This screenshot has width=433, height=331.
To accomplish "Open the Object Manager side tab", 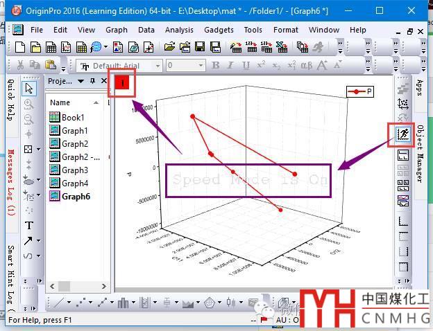I will (x=419, y=154).
